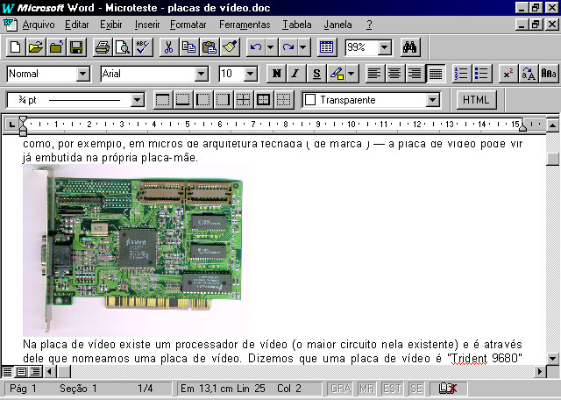Image resolution: width=561 pixels, height=400 pixels.
Task: Align the paragraph left
Action: pos(374,74)
